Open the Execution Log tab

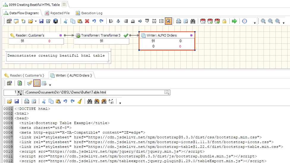coord(89,13)
